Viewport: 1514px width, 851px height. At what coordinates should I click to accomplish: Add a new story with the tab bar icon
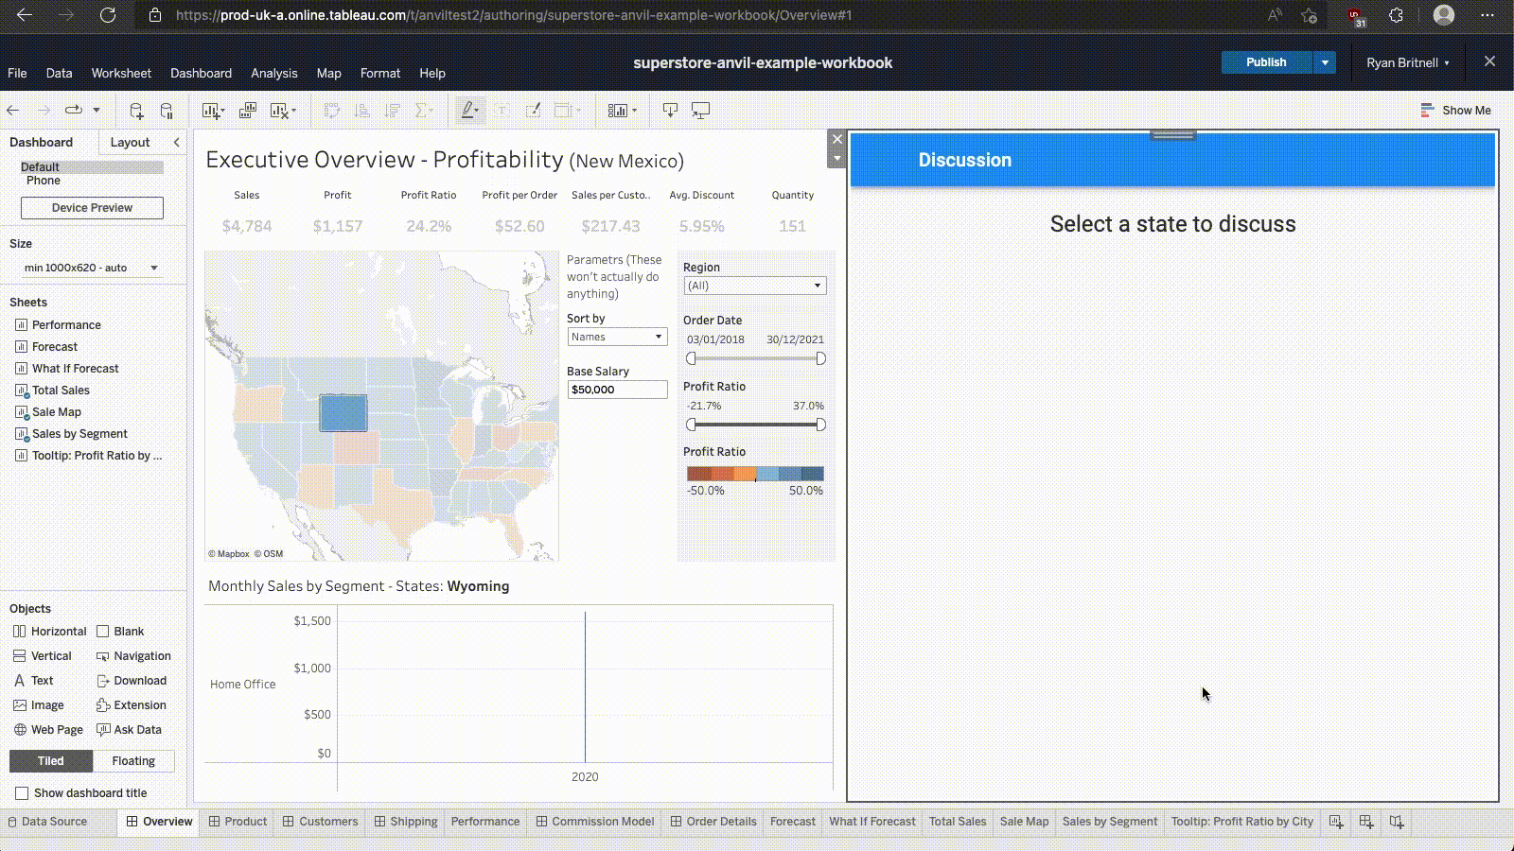tap(1397, 822)
